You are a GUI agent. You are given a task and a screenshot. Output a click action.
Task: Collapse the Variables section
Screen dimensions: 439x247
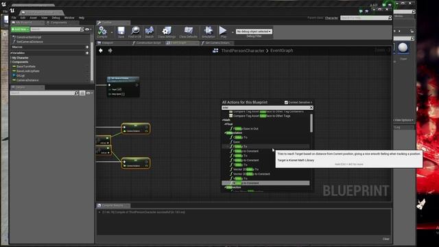click(12, 53)
